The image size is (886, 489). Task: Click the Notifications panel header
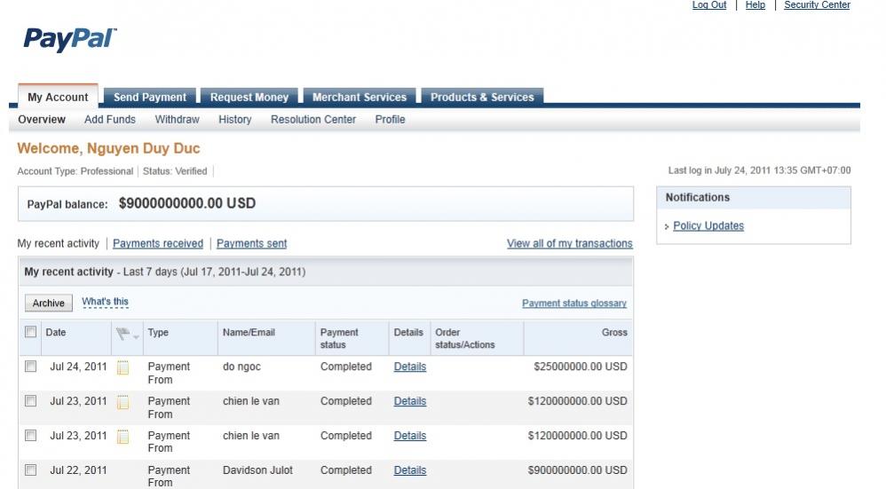pyautogui.click(x=754, y=198)
